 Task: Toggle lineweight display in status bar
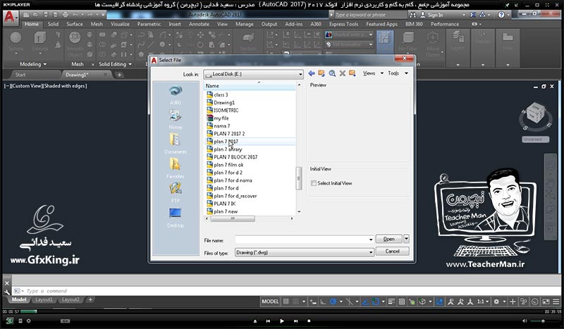pyautogui.click(x=392, y=302)
